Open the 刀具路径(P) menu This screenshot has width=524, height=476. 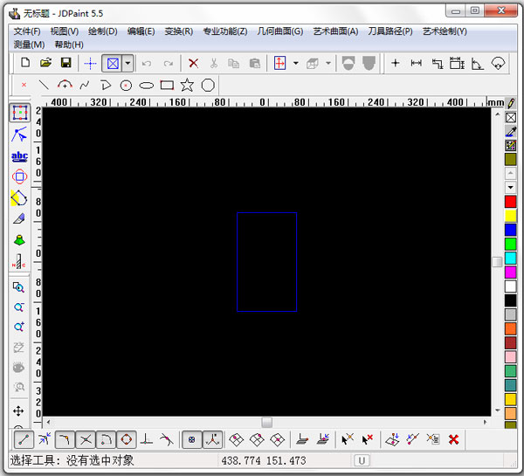pyautogui.click(x=390, y=31)
